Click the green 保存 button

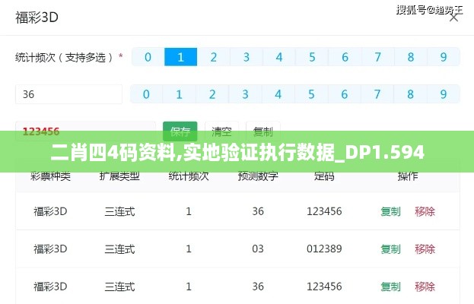pyautogui.click(x=180, y=131)
